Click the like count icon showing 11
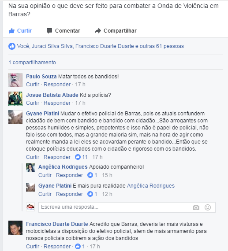Viewport: 228px width, 251px height. coord(78,157)
